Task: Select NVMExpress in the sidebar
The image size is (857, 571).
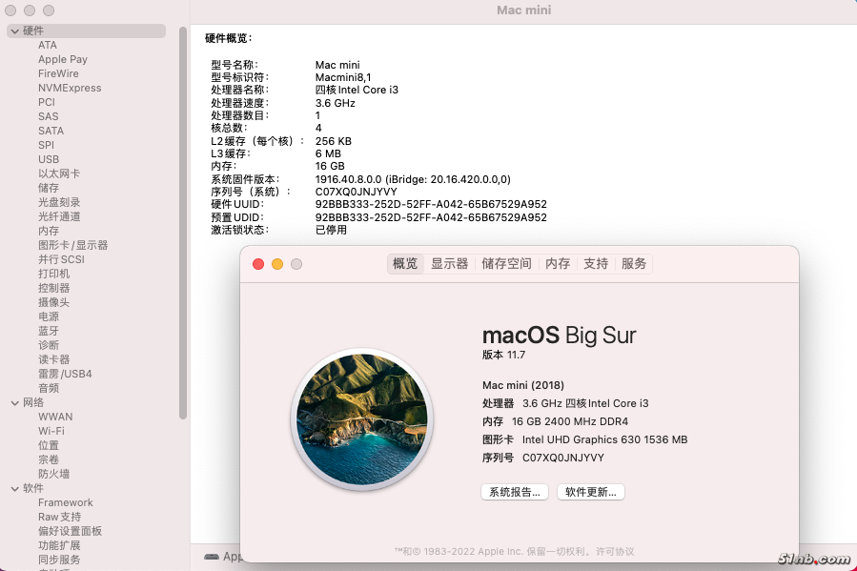Action: (x=70, y=88)
